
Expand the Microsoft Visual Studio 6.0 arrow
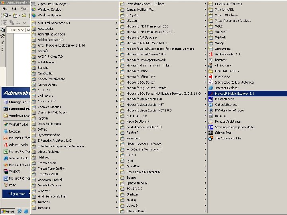coord(205,99)
